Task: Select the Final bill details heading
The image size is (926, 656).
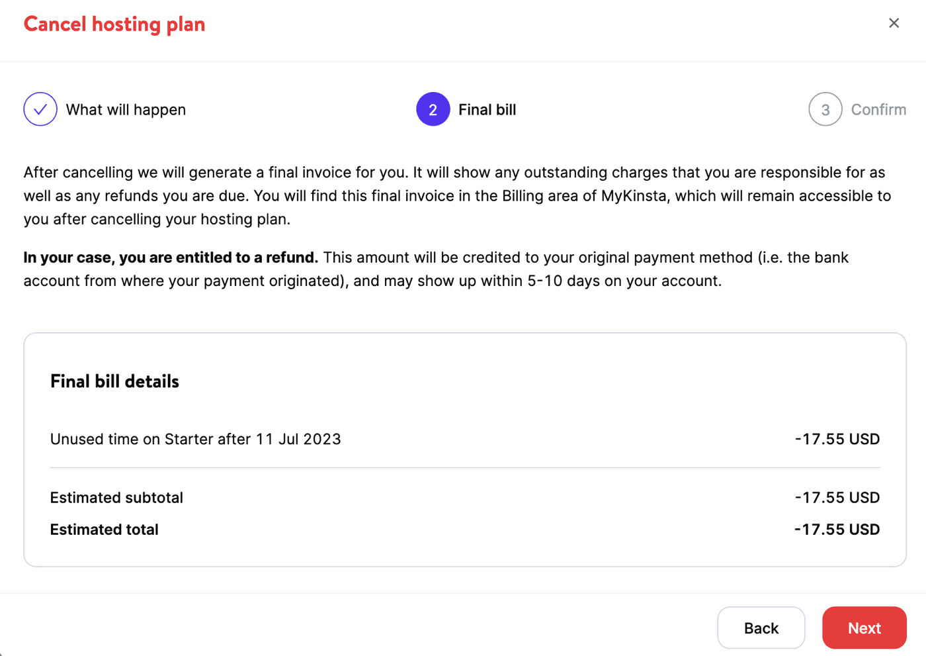Action: coord(114,381)
